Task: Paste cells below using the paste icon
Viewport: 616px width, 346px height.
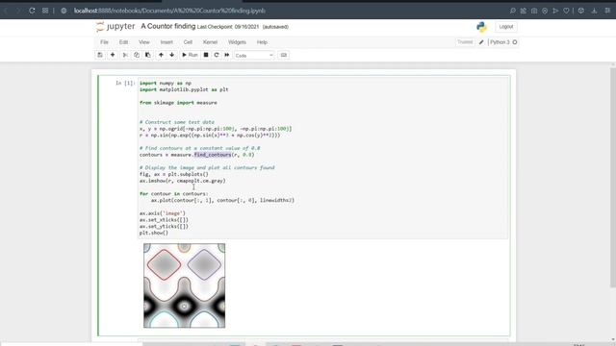Action: (x=147, y=55)
